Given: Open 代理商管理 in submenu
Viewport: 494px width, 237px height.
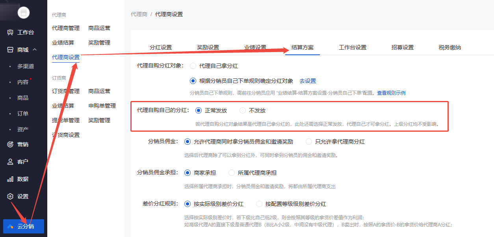Looking at the screenshot, I should point(66,28).
